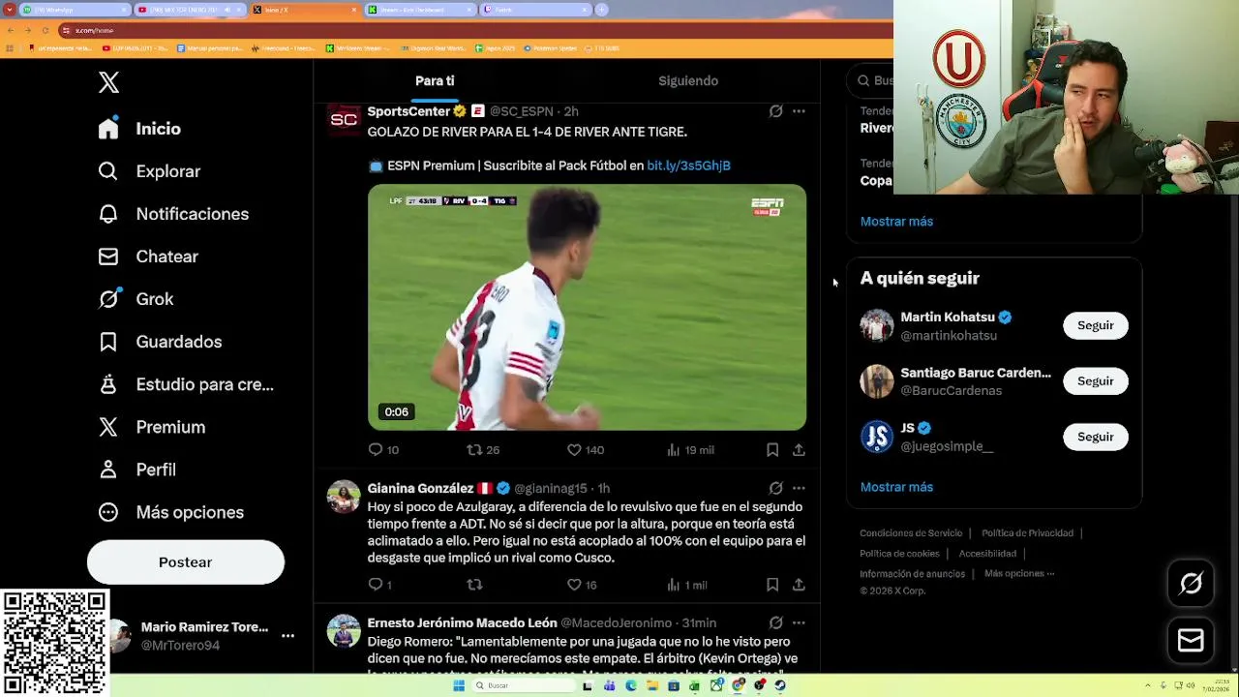
Task: Open File Explorer from the taskbar
Action: pos(651,685)
